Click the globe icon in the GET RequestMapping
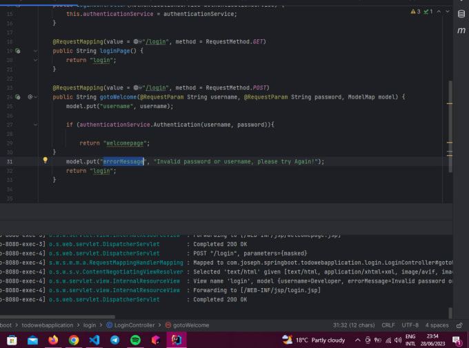Screen dimensions: 469x348 [136, 41]
